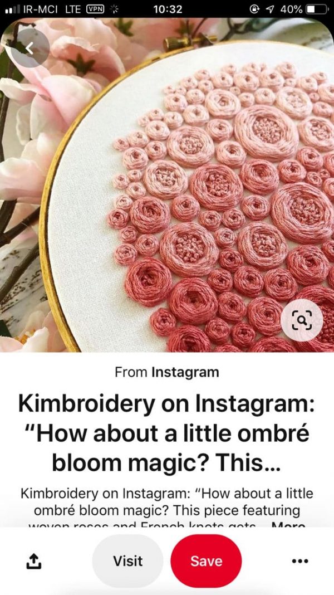This screenshot has width=334, height=595.
Task: Tap the network activity spinner icon
Action: point(114,9)
